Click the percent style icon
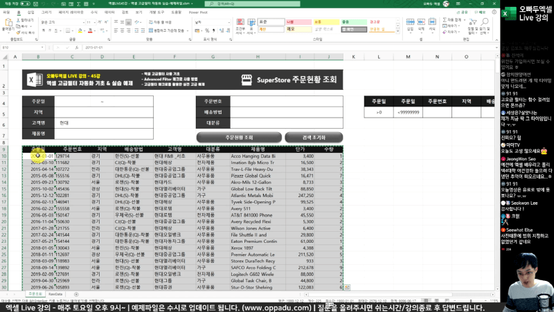The height and width of the screenshot is (312, 554). tap(206, 30)
